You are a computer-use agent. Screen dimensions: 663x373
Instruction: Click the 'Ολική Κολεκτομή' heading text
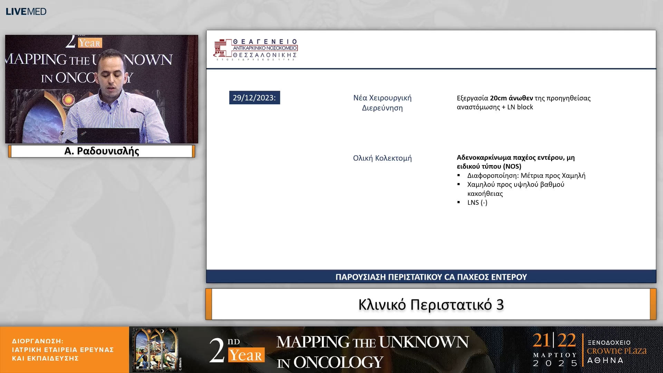382,158
